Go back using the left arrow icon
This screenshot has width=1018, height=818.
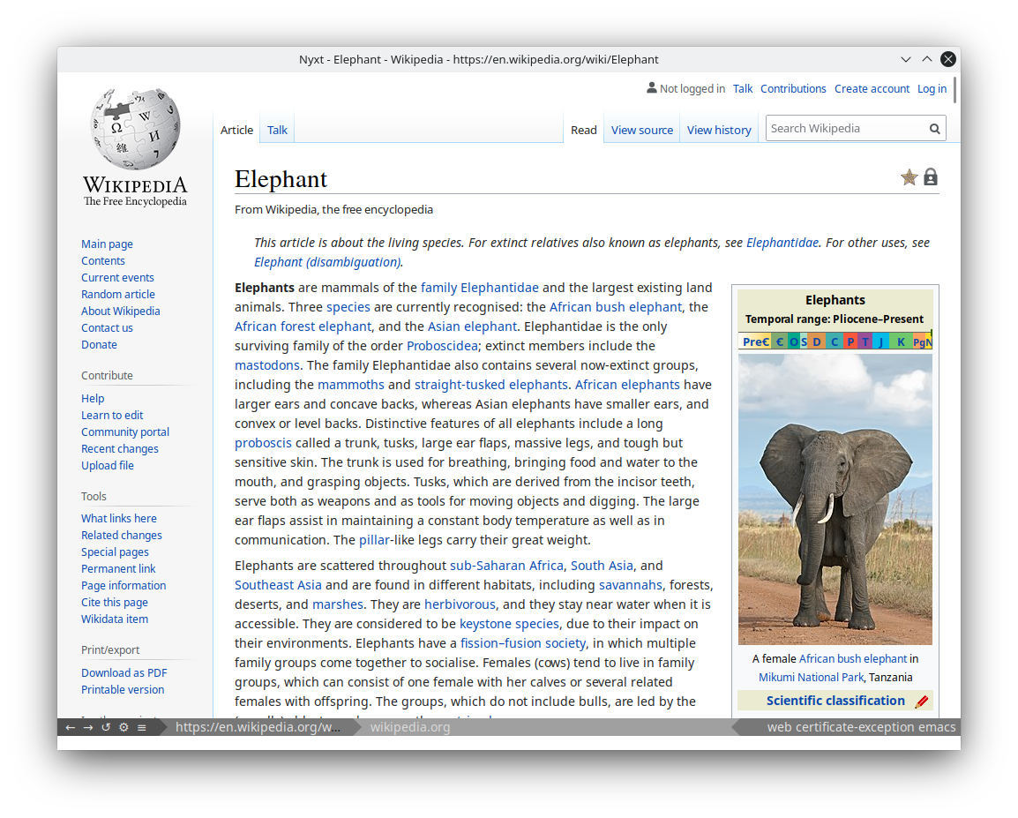(70, 727)
